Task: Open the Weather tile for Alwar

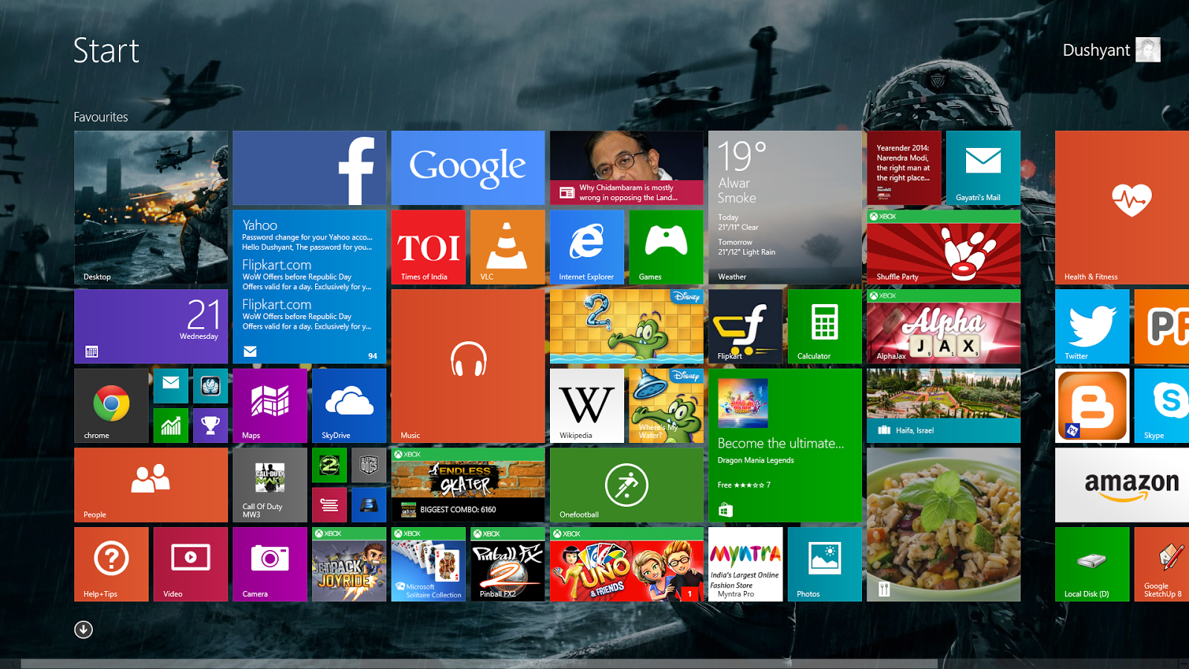Action: click(x=785, y=207)
